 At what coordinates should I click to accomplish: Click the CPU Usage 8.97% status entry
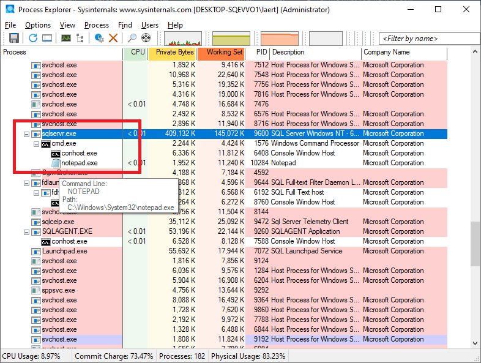pos(31,356)
